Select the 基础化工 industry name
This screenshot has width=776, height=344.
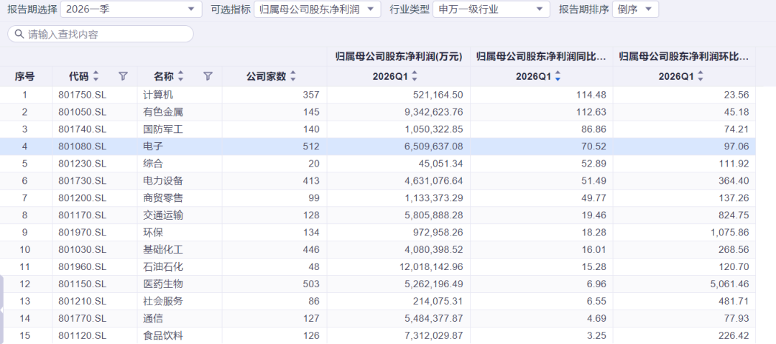pos(163,249)
